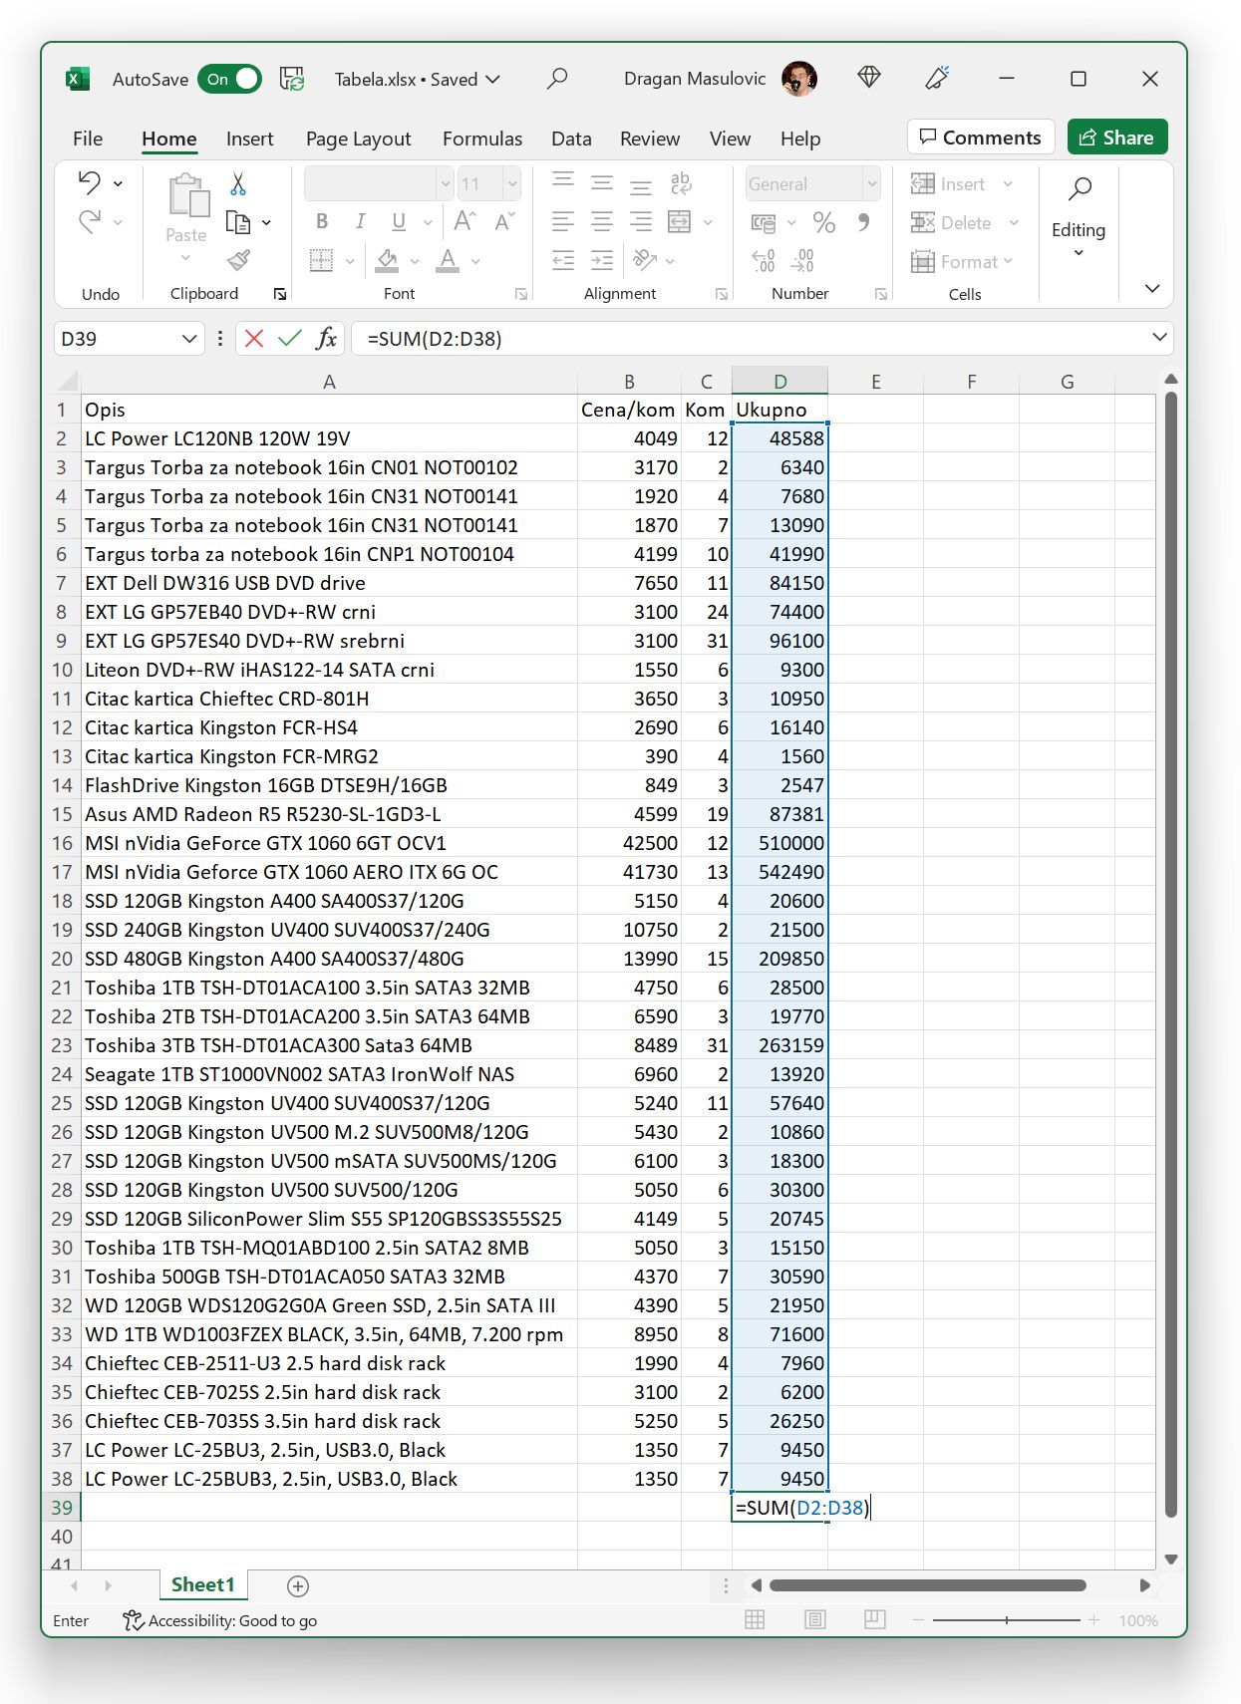1241x1704 pixels.
Task: Open the Comments pane
Action: click(981, 138)
